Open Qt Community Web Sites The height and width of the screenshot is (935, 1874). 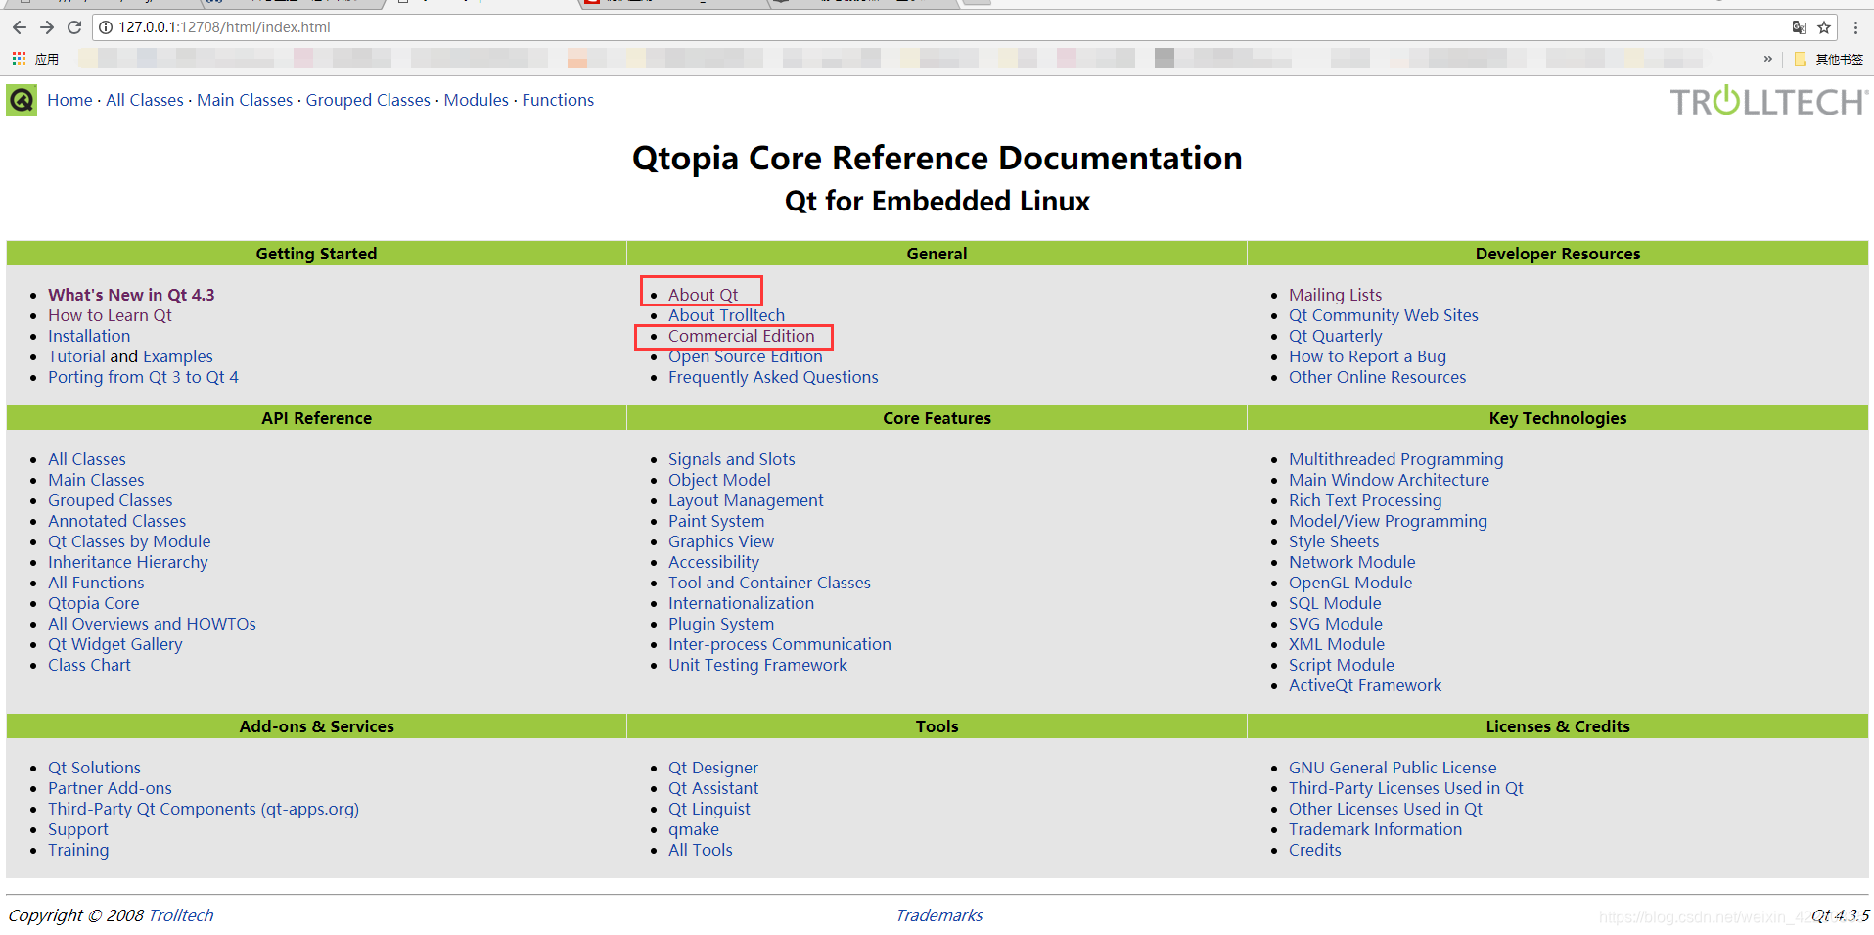coord(1383,315)
